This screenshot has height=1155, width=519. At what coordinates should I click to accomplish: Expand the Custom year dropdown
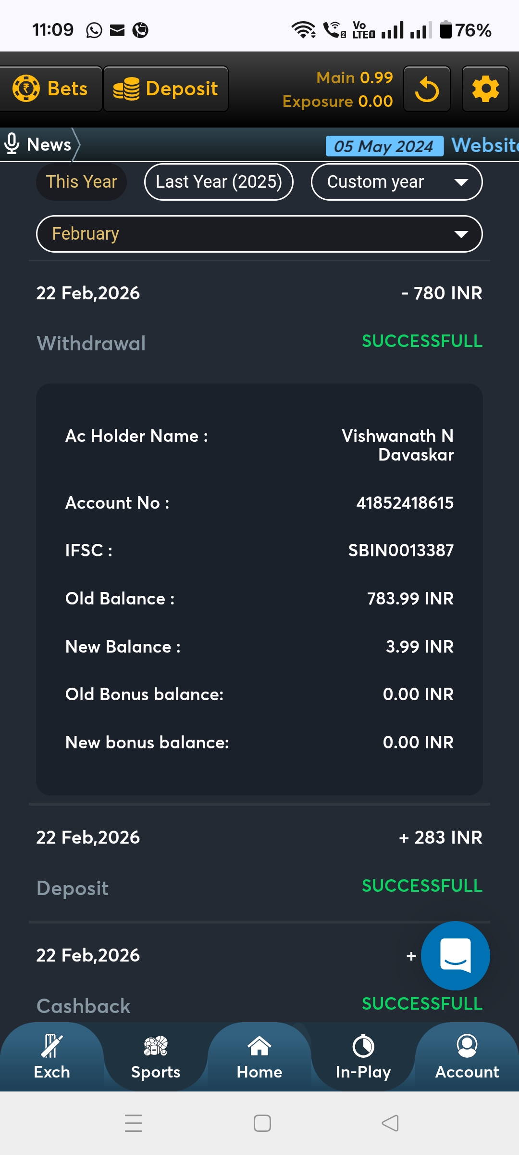(396, 182)
